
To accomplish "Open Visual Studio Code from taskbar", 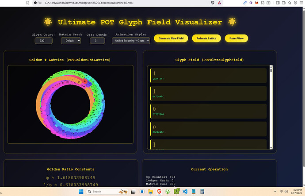I will click(186, 191).
